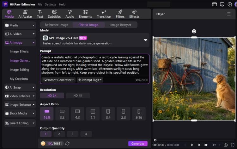Open the GPT Image model dropdown
237x149 pixels.
(95, 40)
